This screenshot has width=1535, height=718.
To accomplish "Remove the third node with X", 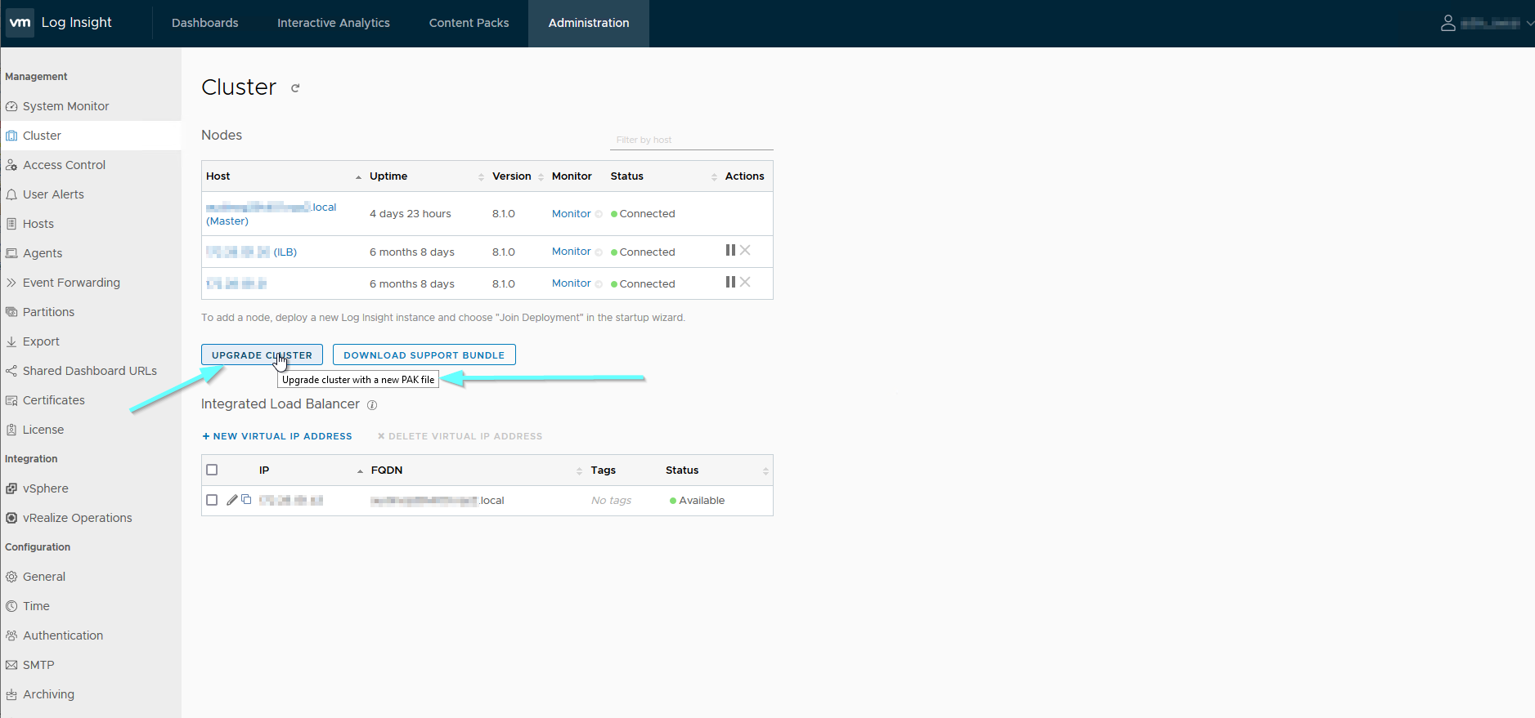I will coord(745,282).
